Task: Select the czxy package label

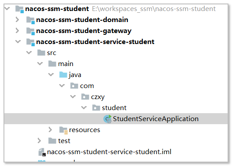Action: pos(98,97)
